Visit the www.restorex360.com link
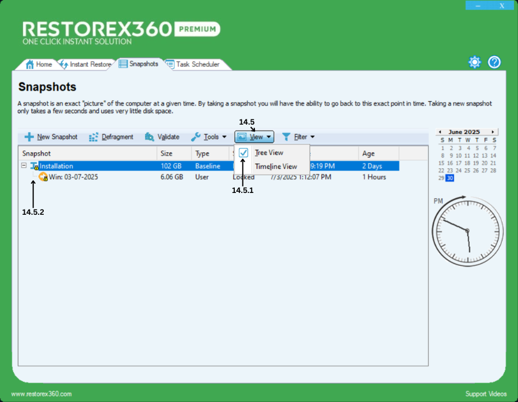The width and height of the screenshot is (518, 402). [x=41, y=394]
